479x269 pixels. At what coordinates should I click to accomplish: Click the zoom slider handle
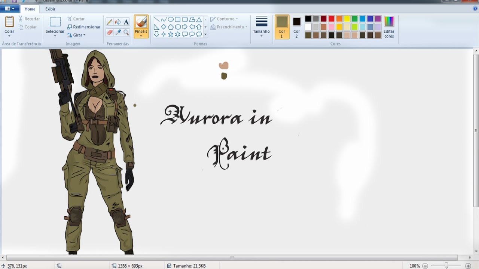[446, 266]
